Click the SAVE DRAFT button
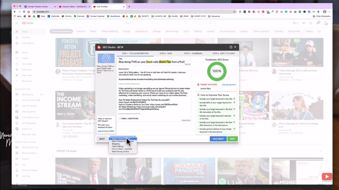 click(x=218, y=139)
